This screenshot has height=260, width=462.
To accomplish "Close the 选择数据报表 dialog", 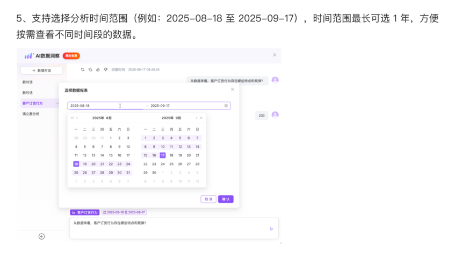I will [232, 90].
